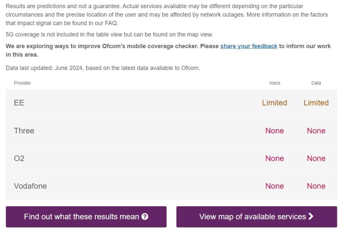Viewport: 343px width, 230px height.
Task: Click the chevron arrow on View map button
Action: (311, 217)
